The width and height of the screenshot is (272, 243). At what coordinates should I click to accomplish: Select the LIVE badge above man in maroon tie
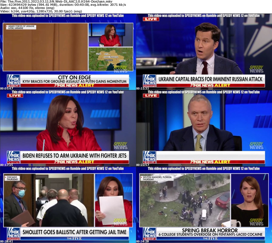coord(151,19)
